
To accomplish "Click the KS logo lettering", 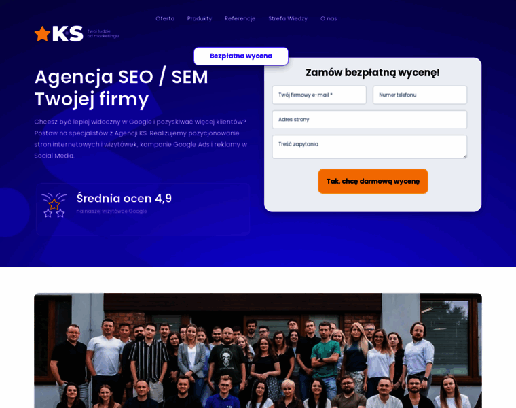I will [68, 33].
